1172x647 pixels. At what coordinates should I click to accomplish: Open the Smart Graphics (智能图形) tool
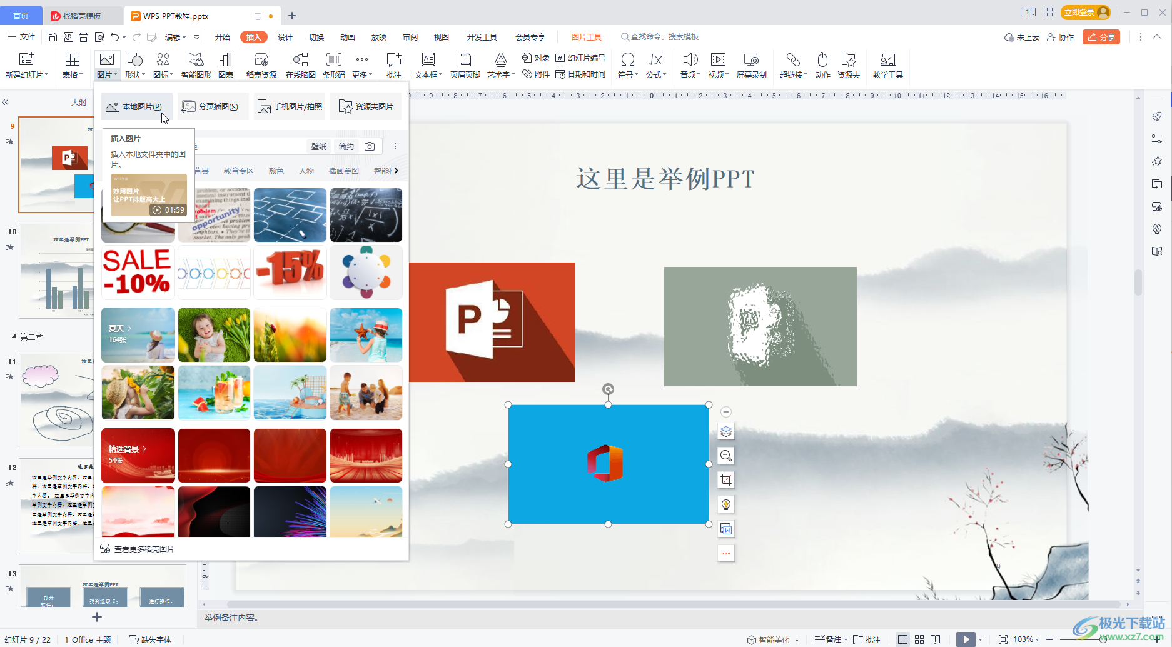[196, 65]
